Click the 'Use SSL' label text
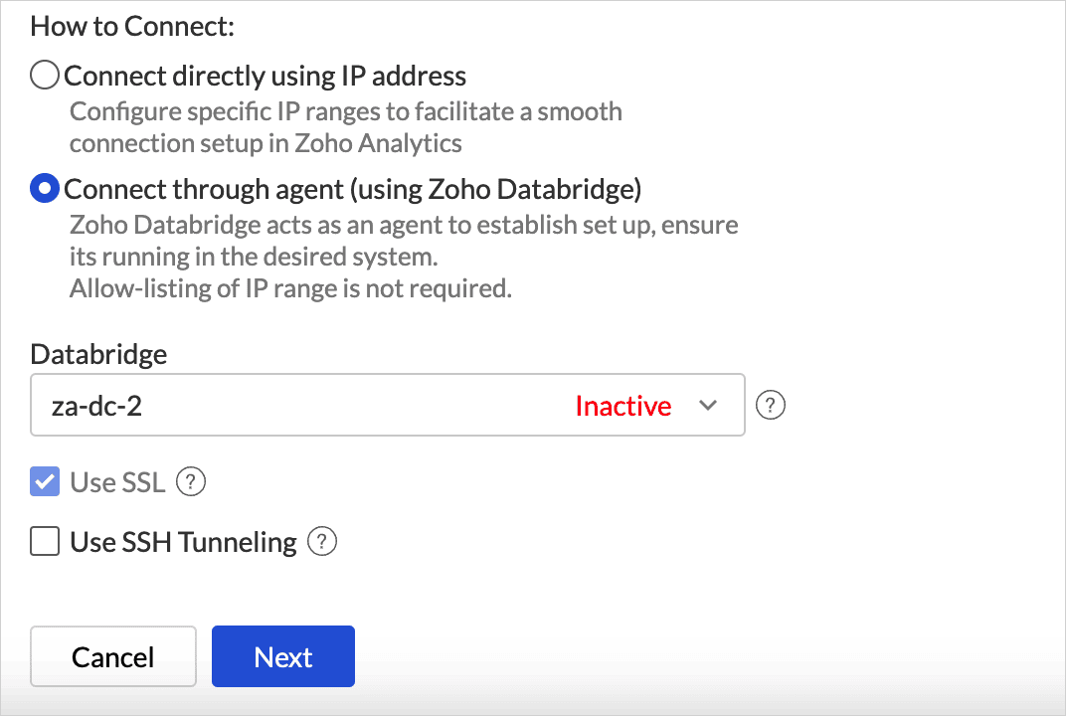The width and height of the screenshot is (1066, 716). [x=117, y=482]
